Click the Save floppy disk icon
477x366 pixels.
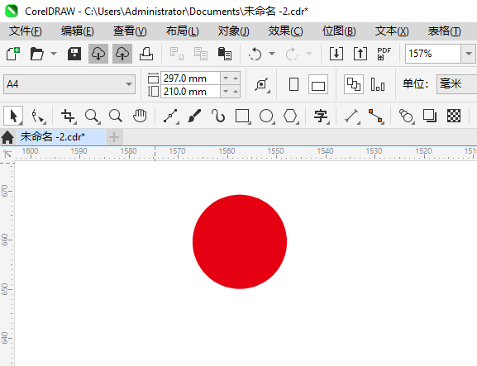point(74,54)
